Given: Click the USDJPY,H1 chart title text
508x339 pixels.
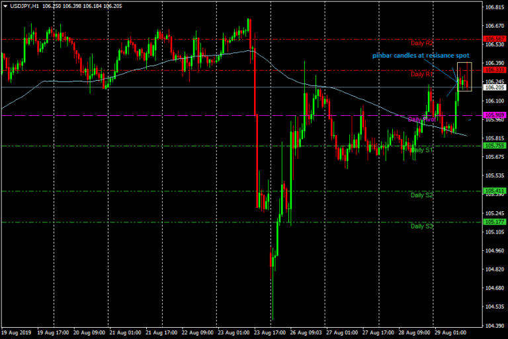Looking at the screenshot, I should click(x=26, y=6).
